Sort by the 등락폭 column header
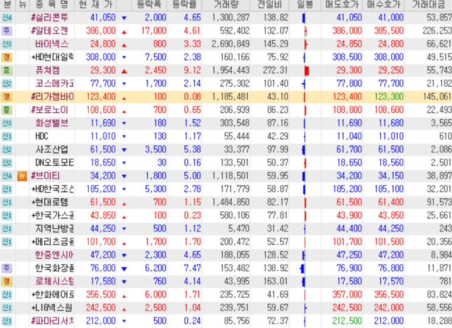The height and width of the screenshot is (328, 452). (149, 5)
